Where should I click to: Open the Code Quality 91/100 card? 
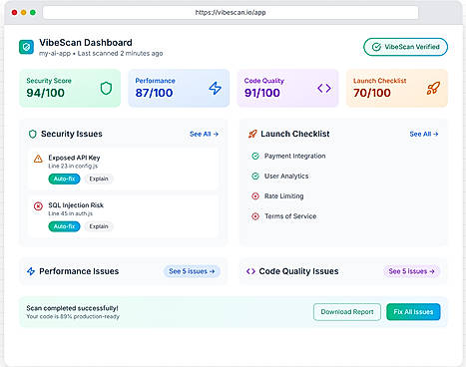click(x=287, y=88)
